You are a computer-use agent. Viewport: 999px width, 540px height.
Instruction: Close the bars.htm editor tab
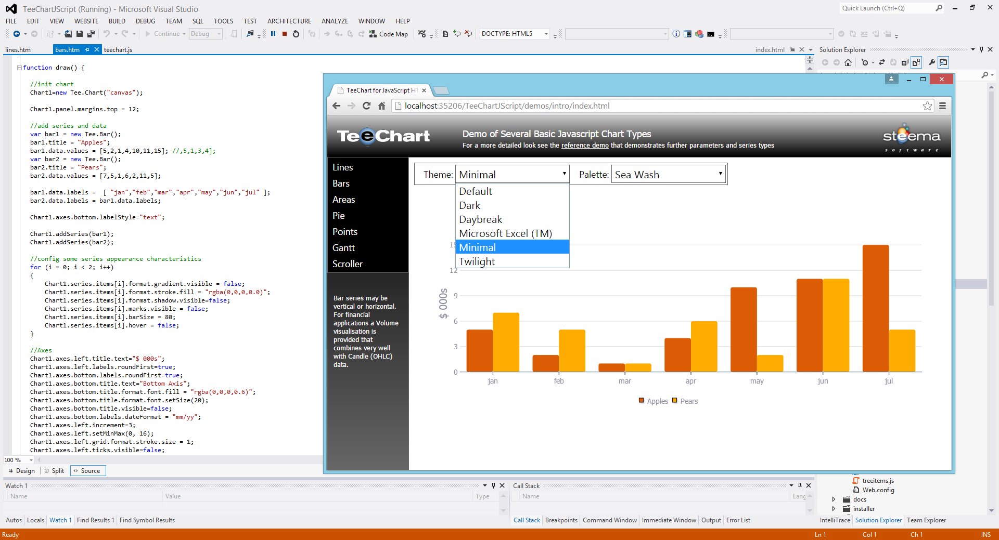[96, 50]
